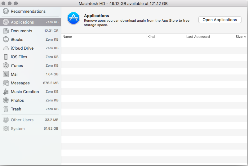248x166 pixels.
Task: Click the 676.2 MB Messages size
Action: [x=51, y=83]
